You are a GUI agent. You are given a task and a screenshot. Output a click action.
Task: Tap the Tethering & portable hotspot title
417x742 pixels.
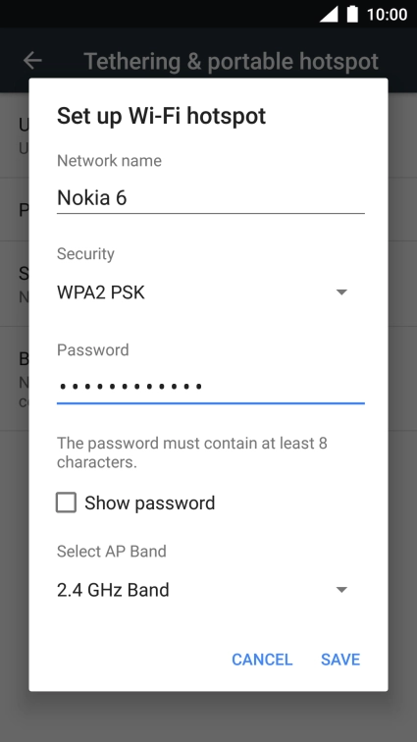click(x=231, y=62)
